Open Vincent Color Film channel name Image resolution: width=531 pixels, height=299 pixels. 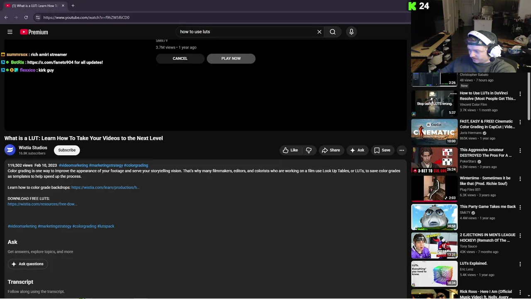click(x=473, y=105)
